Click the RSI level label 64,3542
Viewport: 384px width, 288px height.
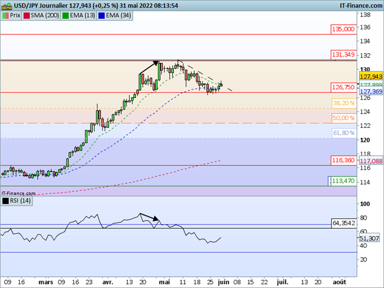pyautogui.click(x=343, y=223)
